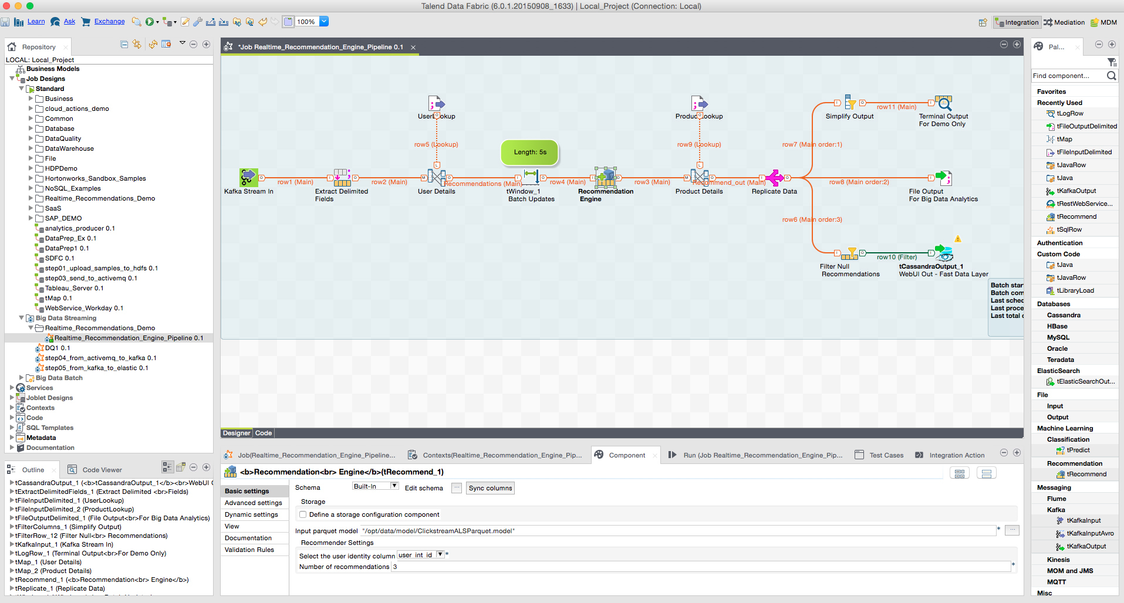Click the Find component search field
This screenshot has width=1124, height=603.
click(x=1067, y=76)
